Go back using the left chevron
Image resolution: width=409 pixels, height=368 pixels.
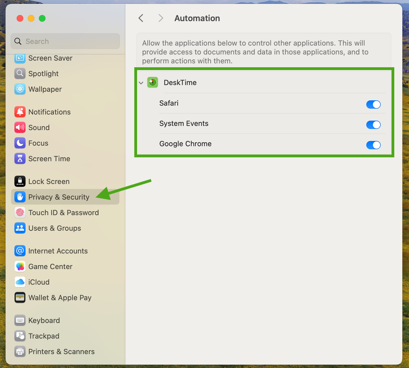[x=141, y=18]
